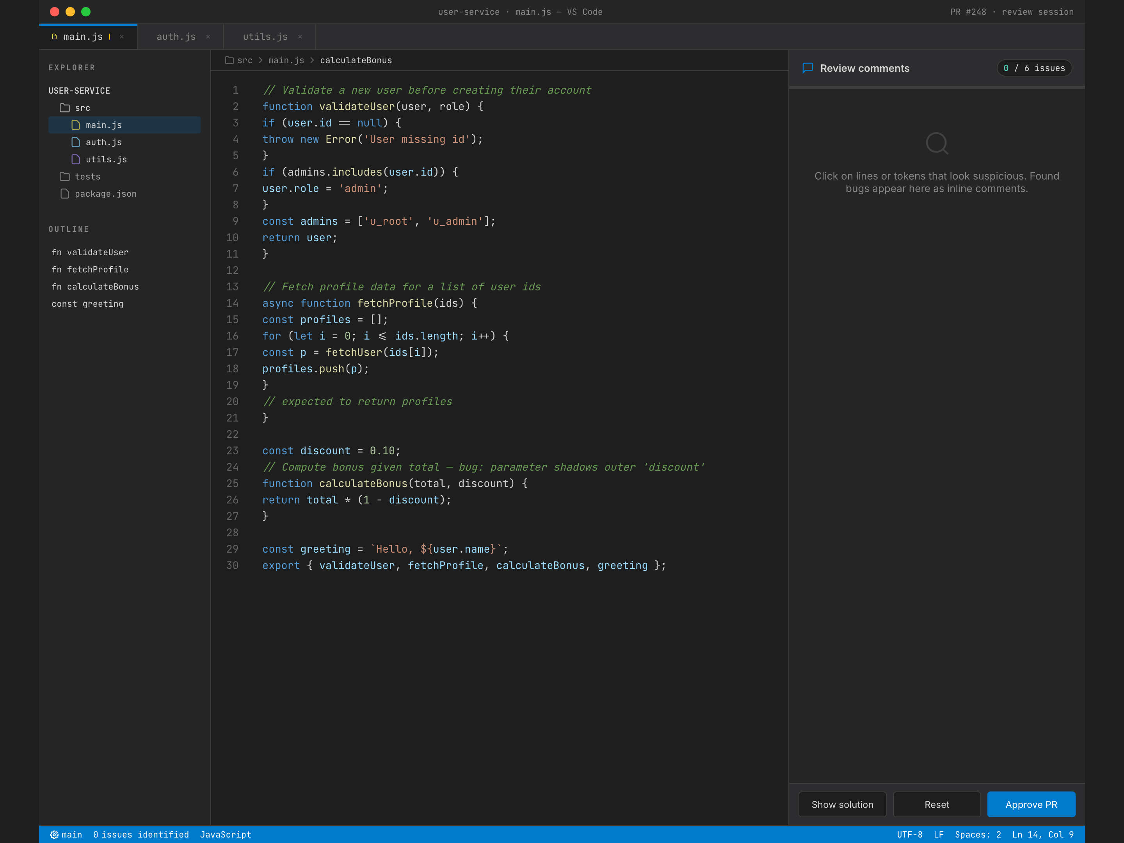
Task: Flag the '==' token on line 3
Action: click(344, 123)
